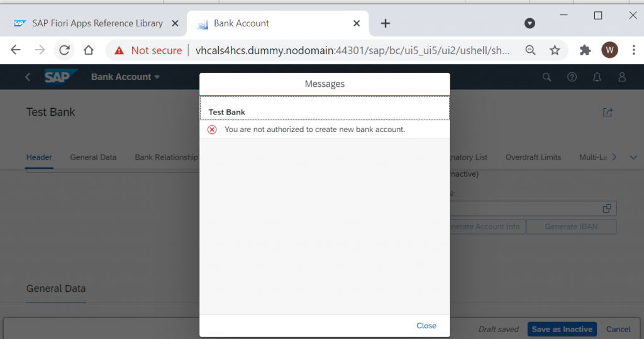Image resolution: width=644 pixels, height=339 pixels.
Task: Click the Generate IBAN button
Action: pos(571,226)
